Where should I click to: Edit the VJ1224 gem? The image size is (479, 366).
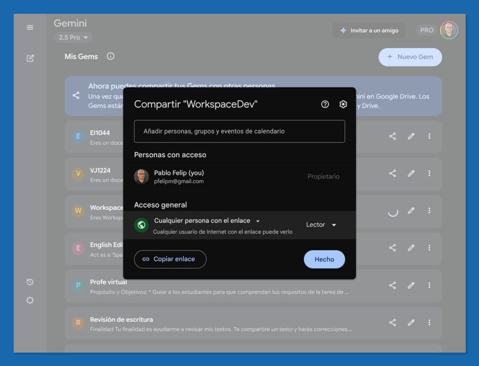click(411, 173)
